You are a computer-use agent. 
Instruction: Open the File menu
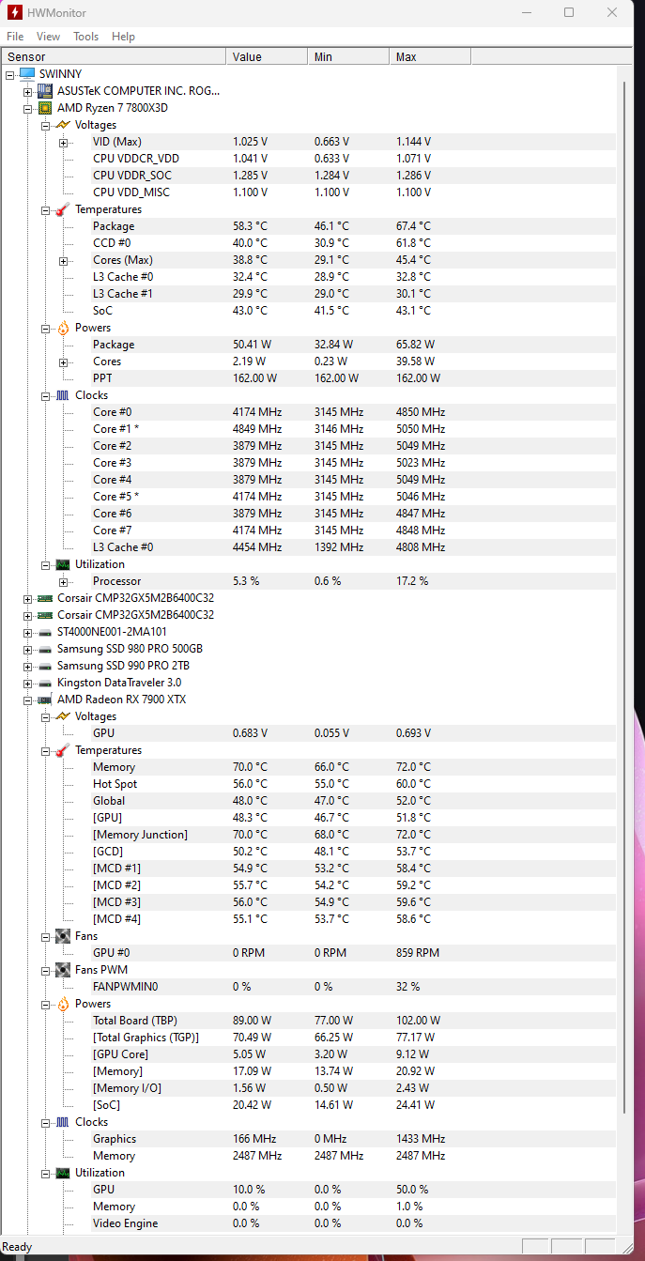15,37
